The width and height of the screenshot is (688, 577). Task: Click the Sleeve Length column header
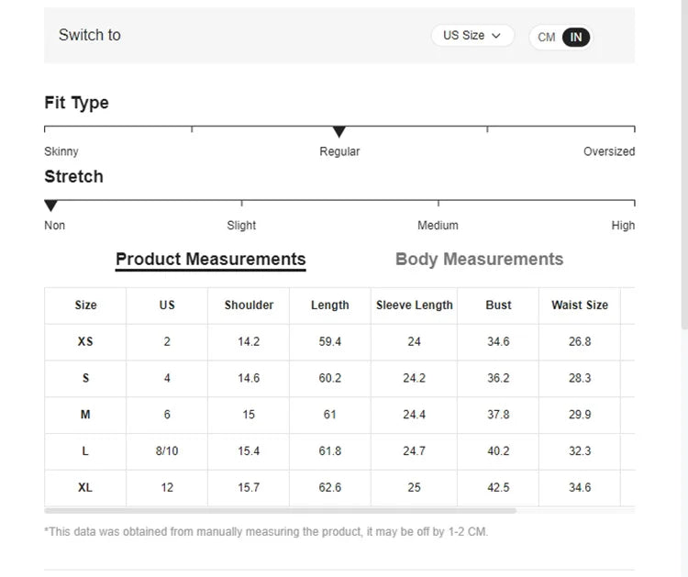pos(415,305)
